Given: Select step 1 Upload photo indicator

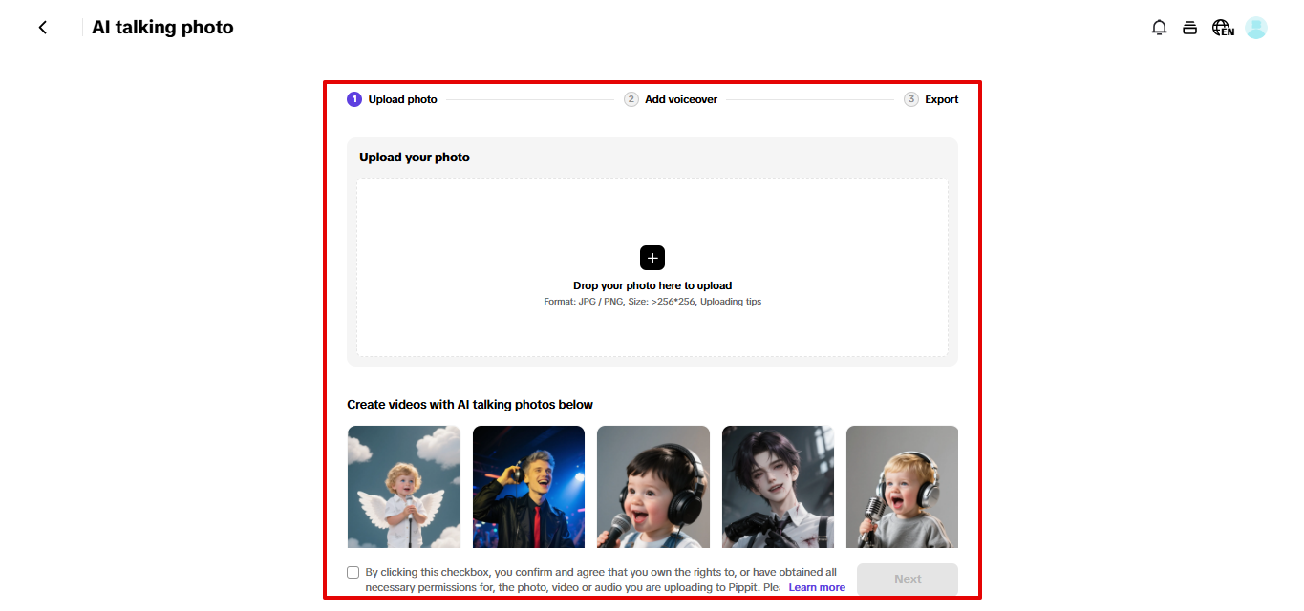Looking at the screenshot, I should pyautogui.click(x=392, y=98).
